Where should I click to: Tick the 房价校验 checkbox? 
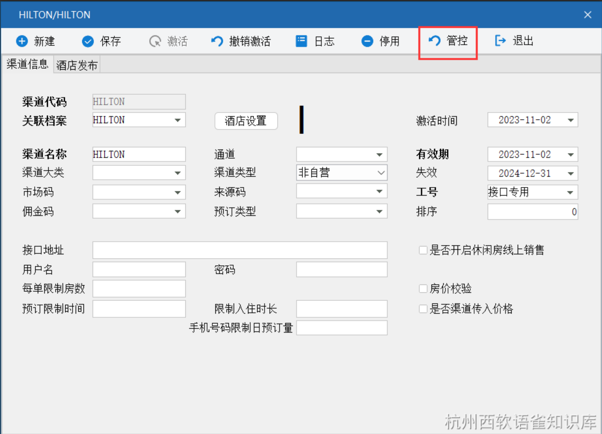point(423,288)
